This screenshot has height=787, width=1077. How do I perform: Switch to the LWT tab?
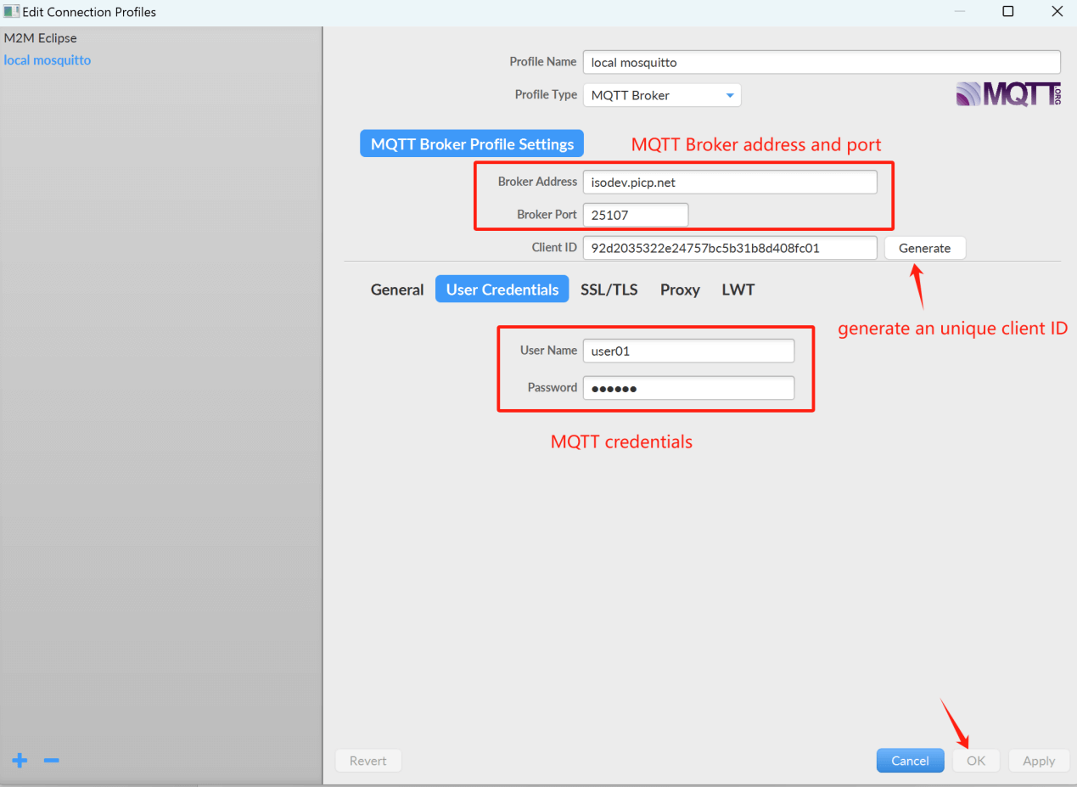(x=738, y=290)
